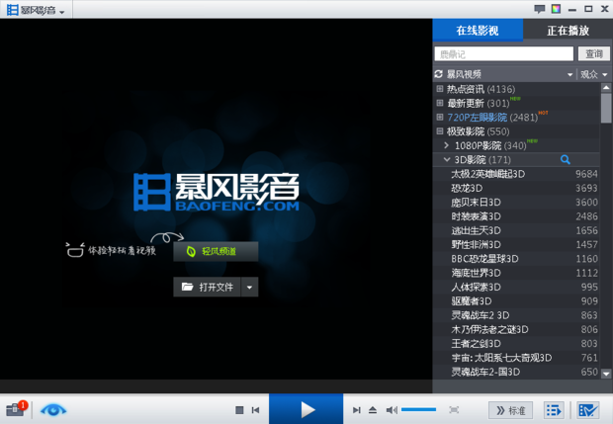Select 驱魔者3D in the list
The height and width of the screenshot is (424, 613).
click(x=516, y=300)
